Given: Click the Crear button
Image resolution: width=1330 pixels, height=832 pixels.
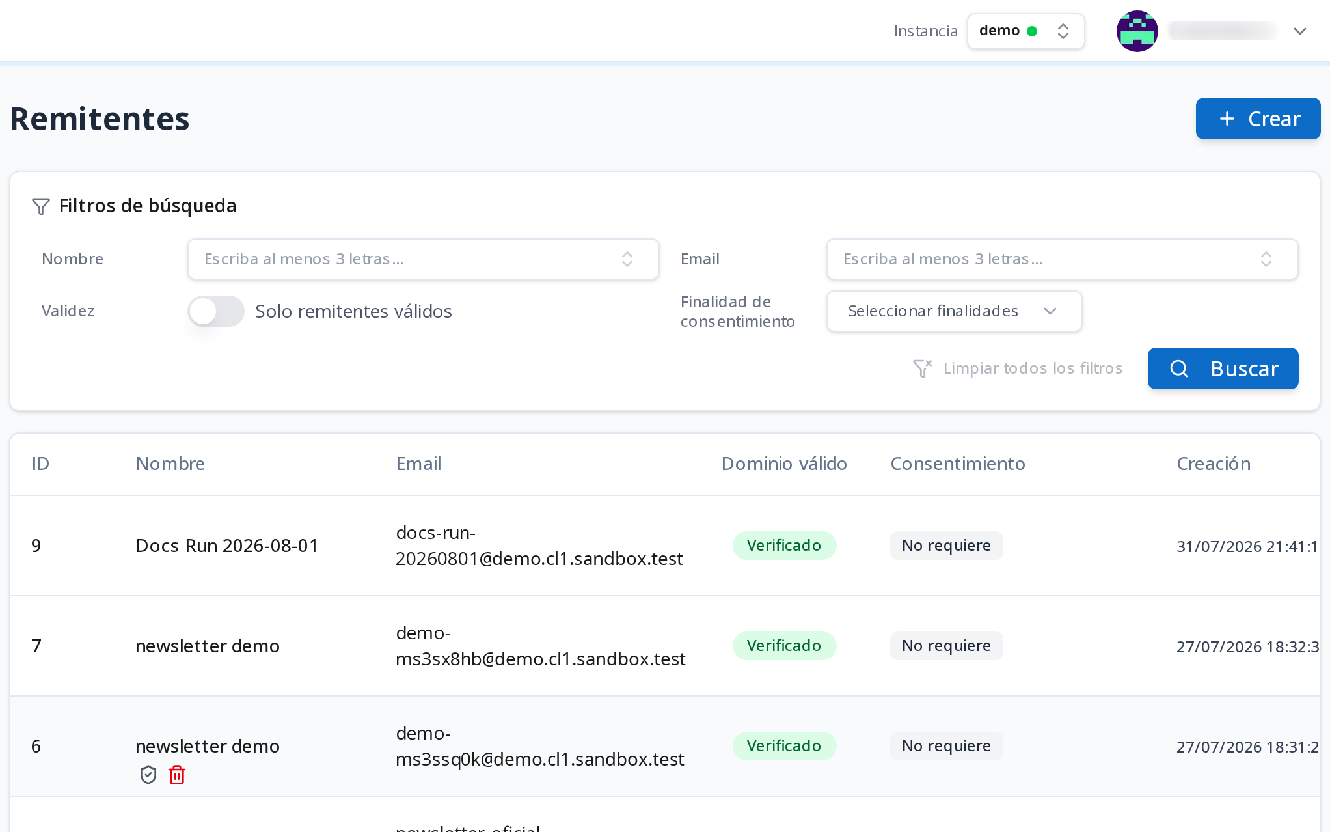Looking at the screenshot, I should 1258,118.
